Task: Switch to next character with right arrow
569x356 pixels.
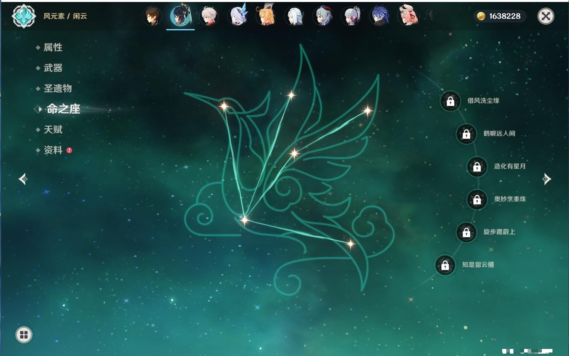Action: coord(547,179)
